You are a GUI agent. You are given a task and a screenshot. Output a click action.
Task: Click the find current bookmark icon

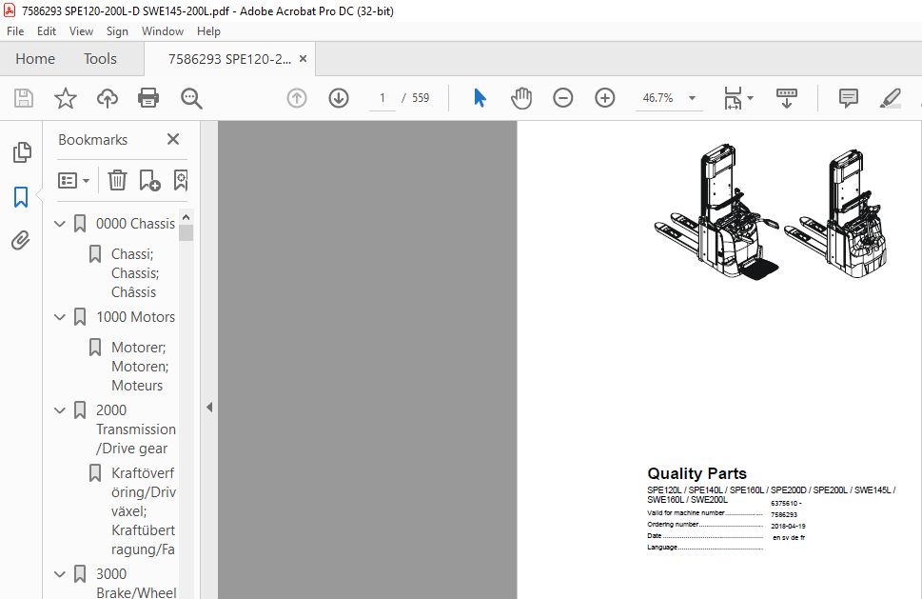pos(181,180)
